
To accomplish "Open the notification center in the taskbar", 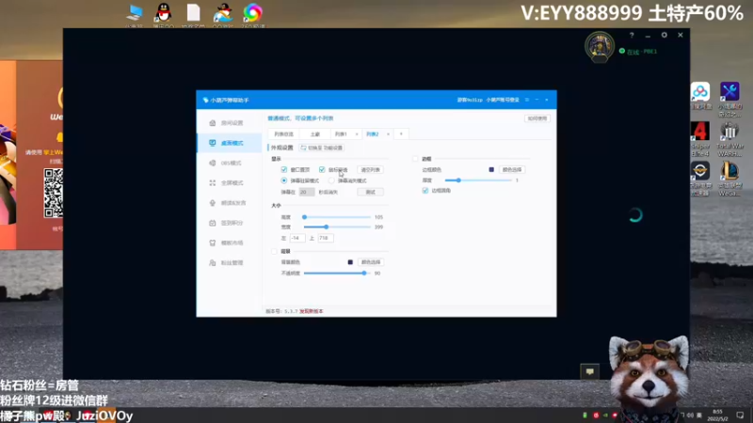I will tap(740, 415).
